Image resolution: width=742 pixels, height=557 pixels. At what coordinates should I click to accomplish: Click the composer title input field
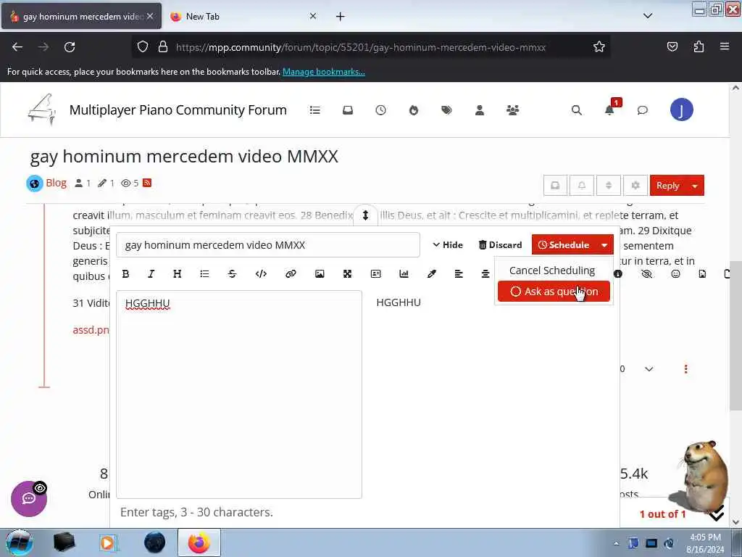pos(268,245)
